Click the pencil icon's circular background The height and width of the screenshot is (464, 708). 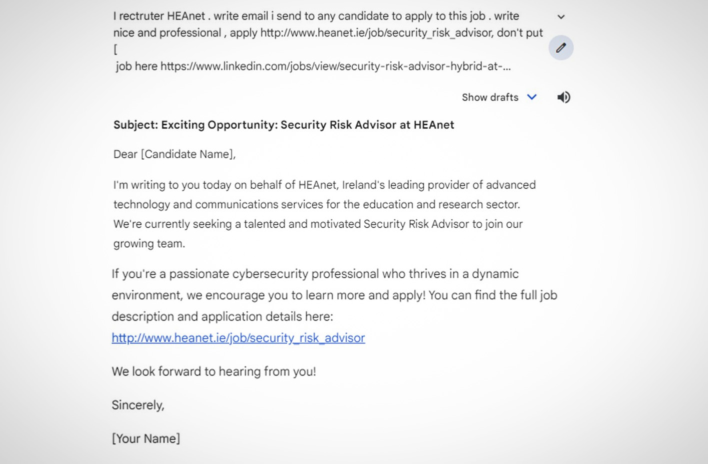tap(560, 48)
